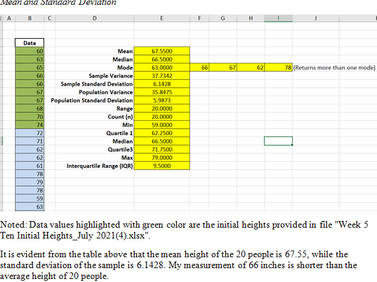Click the 20.0000 value beside Count (n)
This screenshot has height=282, width=377.
162,117
